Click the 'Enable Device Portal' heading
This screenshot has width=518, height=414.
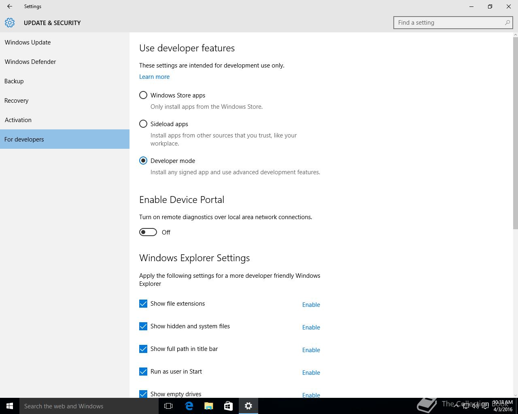pos(182,200)
